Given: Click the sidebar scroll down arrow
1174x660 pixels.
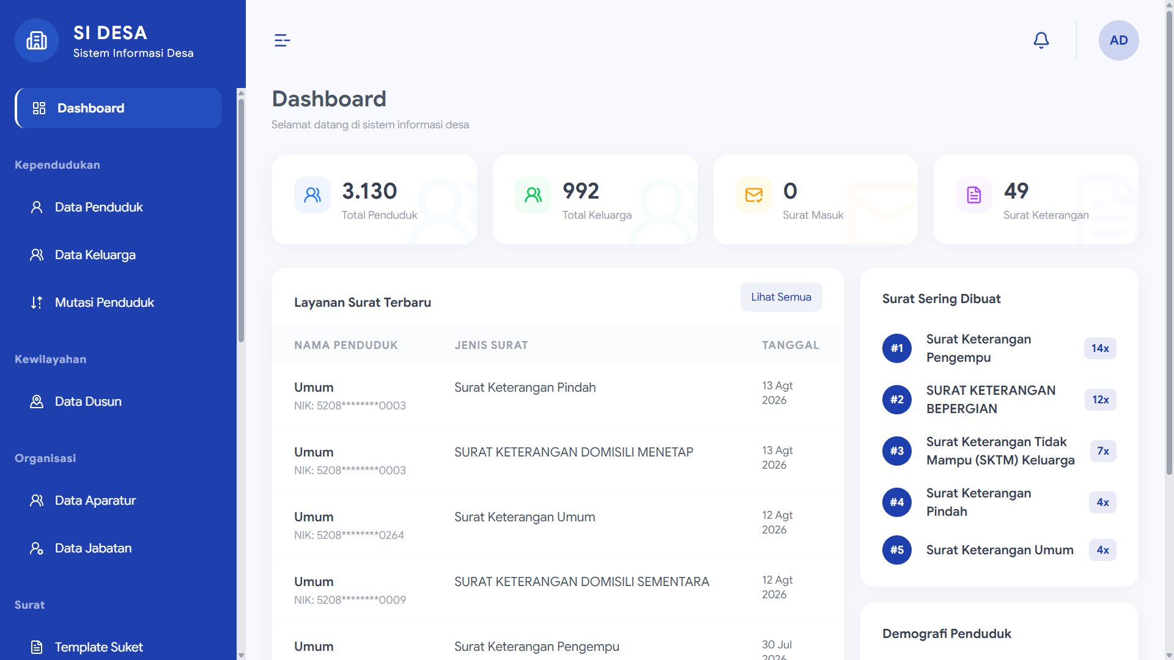Looking at the screenshot, I should coord(241,655).
